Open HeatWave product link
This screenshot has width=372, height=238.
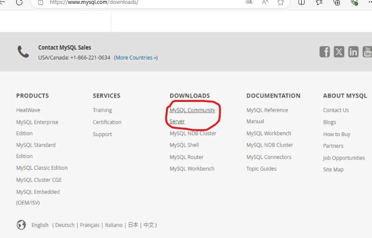point(28,110)
